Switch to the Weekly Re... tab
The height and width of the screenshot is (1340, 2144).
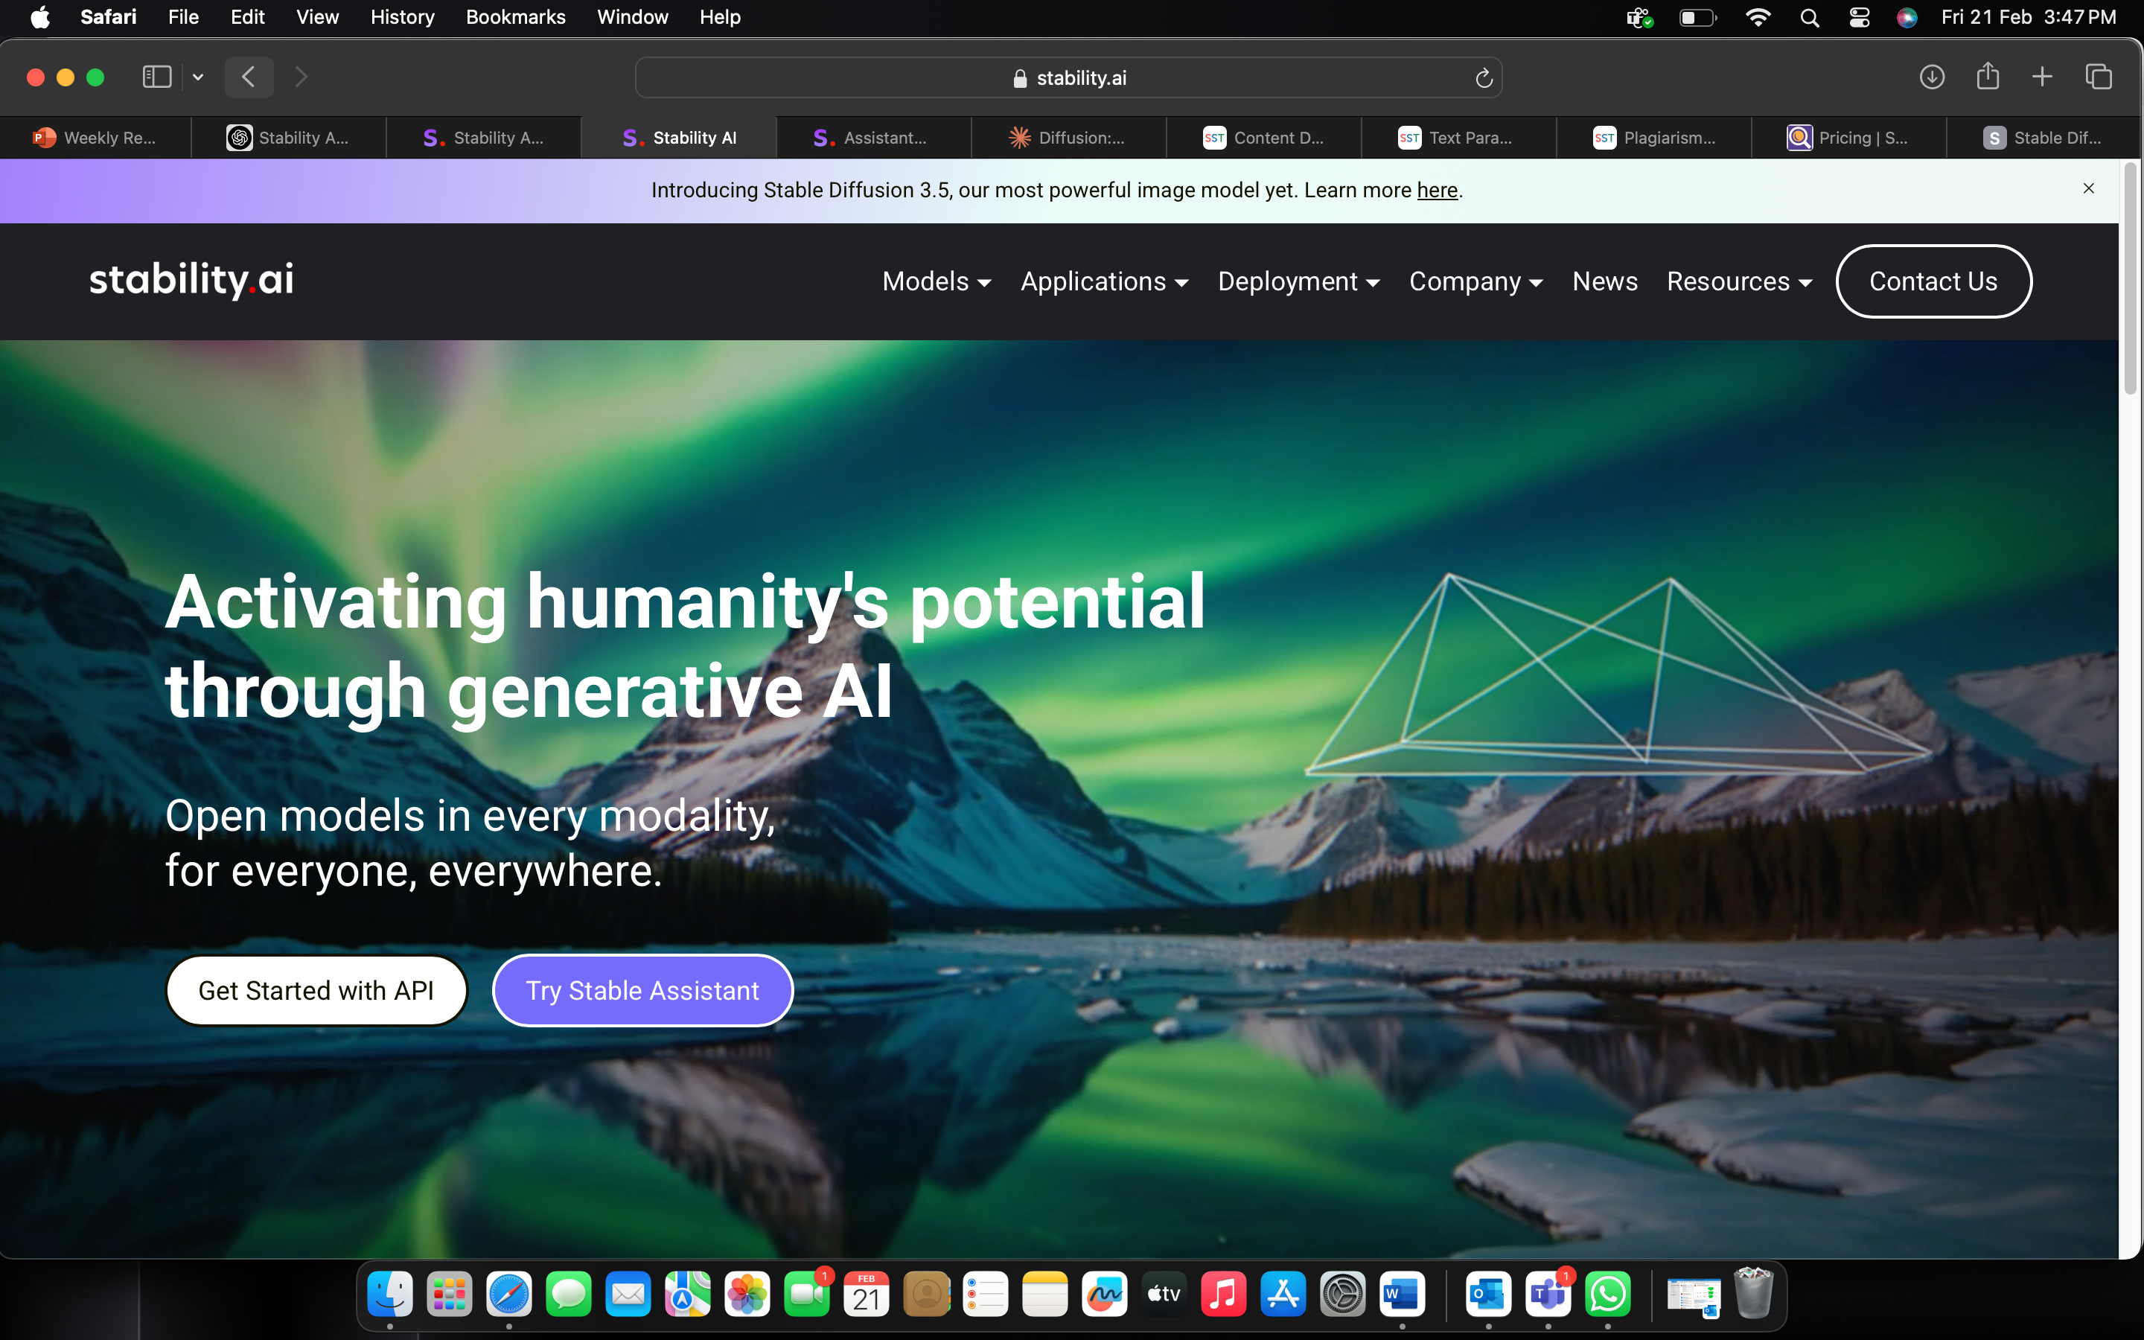(95, 138)
